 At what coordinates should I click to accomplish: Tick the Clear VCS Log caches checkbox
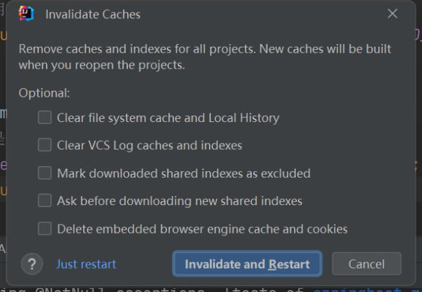(x=45, y=145)
